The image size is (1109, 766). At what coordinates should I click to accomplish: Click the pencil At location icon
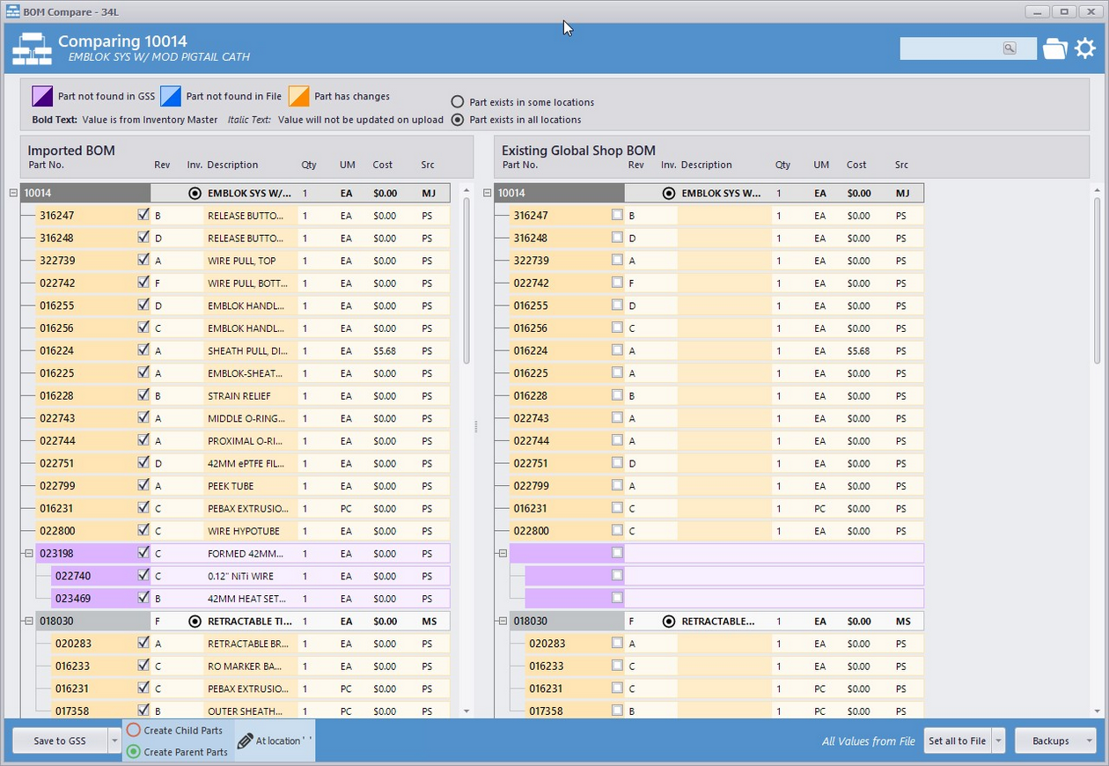[245, 740]
